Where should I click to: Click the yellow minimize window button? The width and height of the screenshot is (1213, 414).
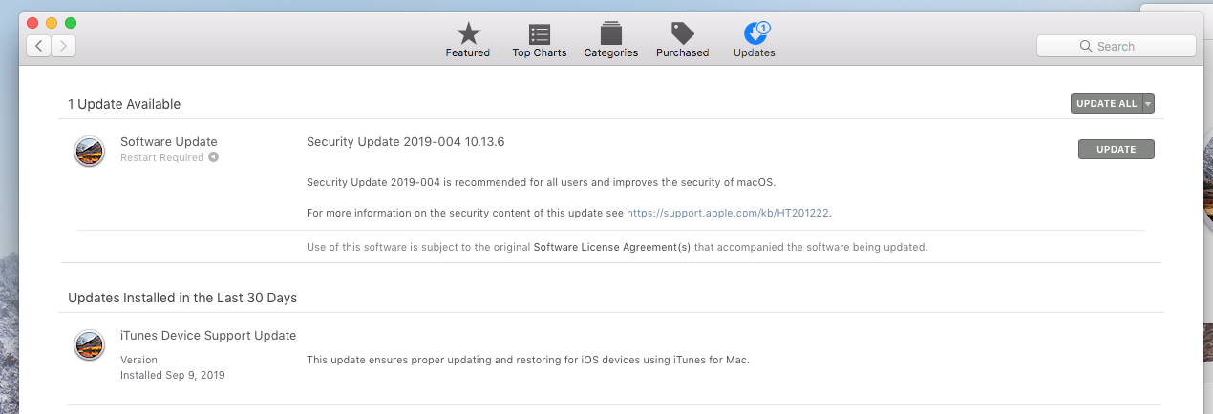pyautogui.click(x=52, y=22)
